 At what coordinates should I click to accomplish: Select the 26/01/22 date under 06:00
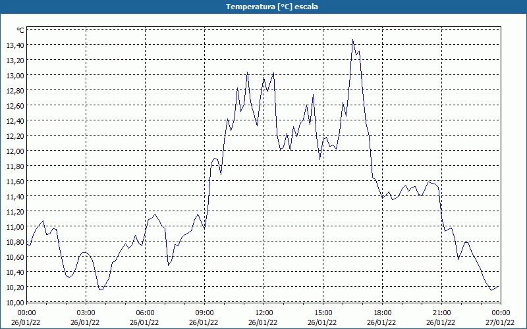coord(144,322)
